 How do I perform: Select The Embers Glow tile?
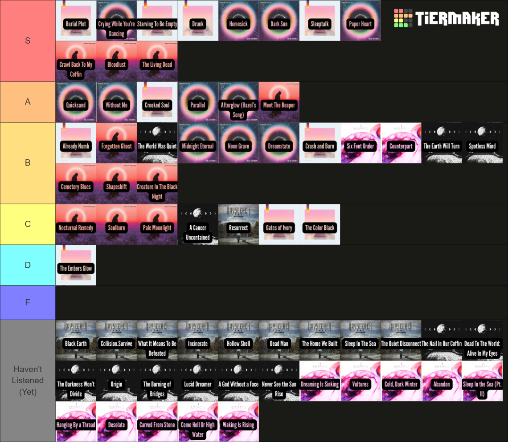point(76,266)
